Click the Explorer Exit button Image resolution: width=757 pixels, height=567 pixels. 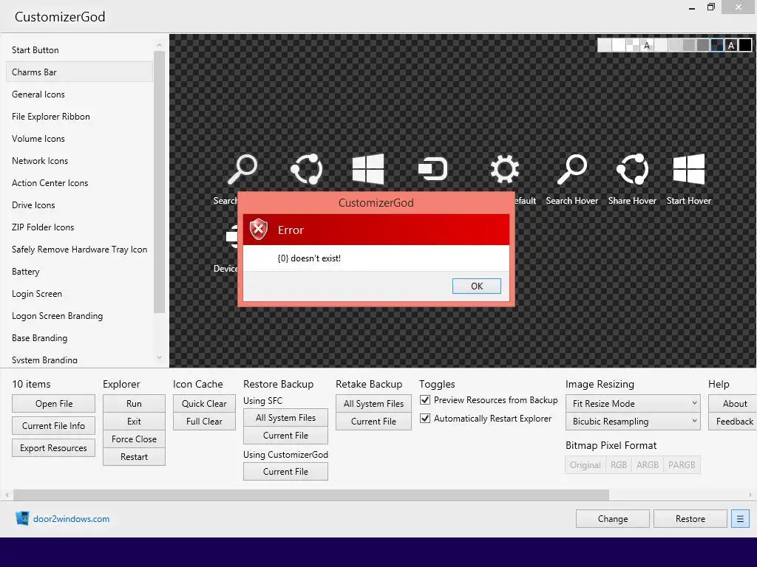pos(135,422)
